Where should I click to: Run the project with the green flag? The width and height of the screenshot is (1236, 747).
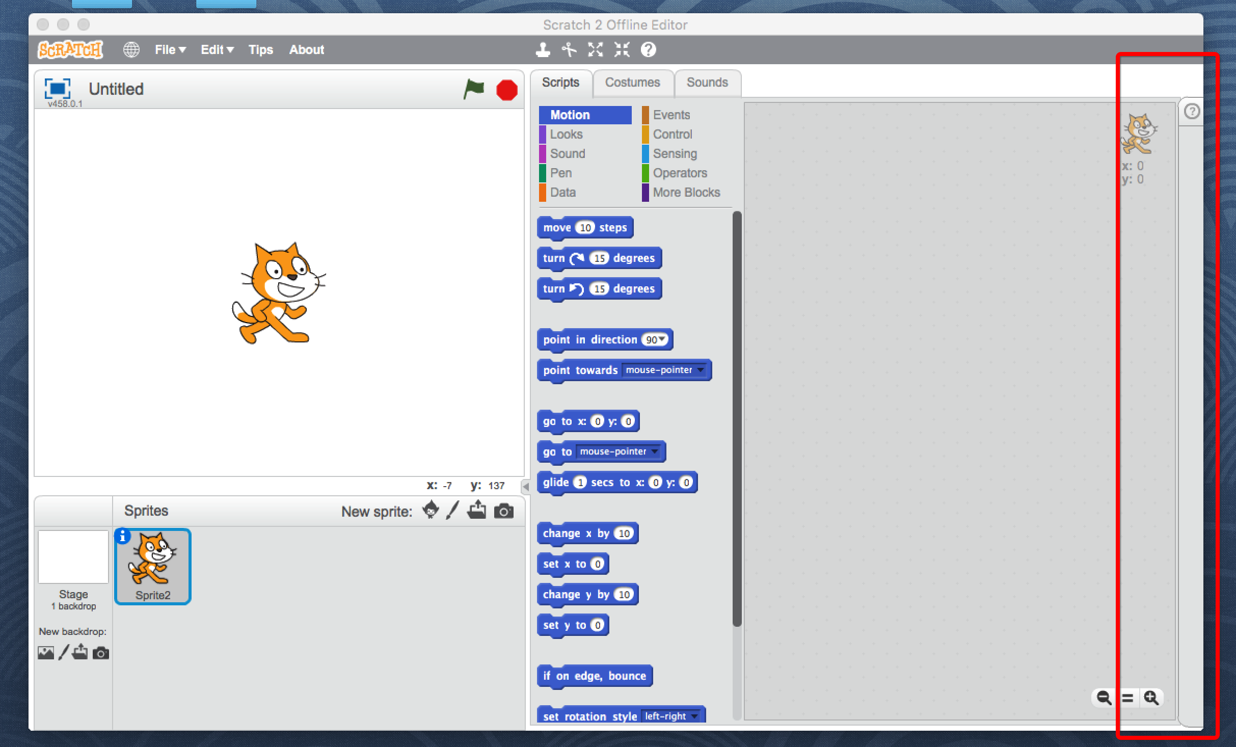474,90
